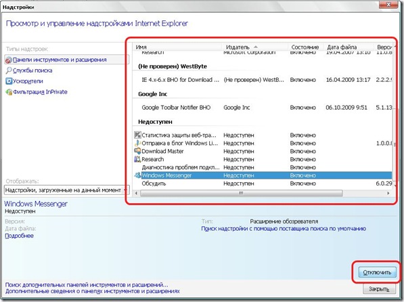The image size is (404, 302).
Task: Click Поиск надстройки с помощью поставщика поиска link
Action: [x=284, y=228]
